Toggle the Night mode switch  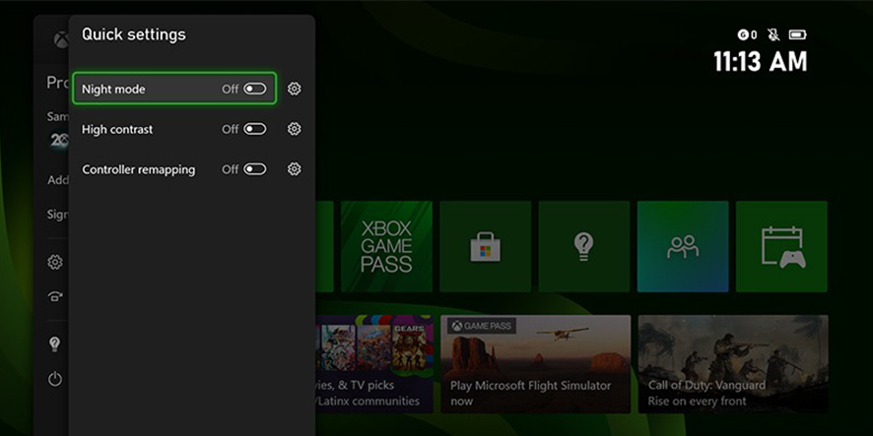tap(254, 89)
